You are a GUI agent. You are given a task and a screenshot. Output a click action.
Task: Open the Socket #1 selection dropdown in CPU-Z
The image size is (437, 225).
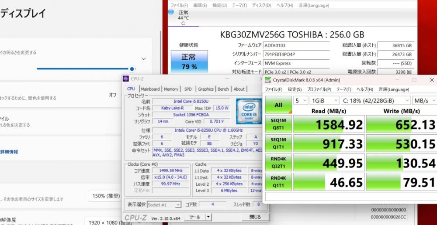pyautogui.click(x=164, y=205)
